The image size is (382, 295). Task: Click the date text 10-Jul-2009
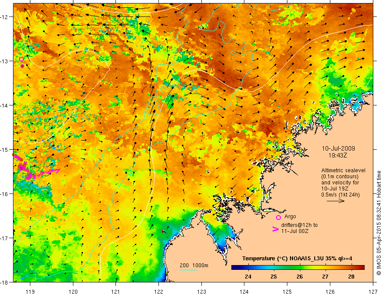[x=339, y=148]
